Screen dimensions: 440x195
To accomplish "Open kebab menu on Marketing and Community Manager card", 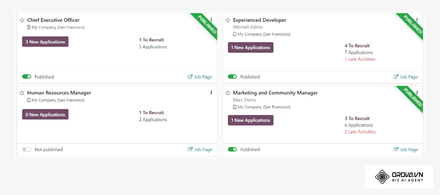I will point(417,93).
